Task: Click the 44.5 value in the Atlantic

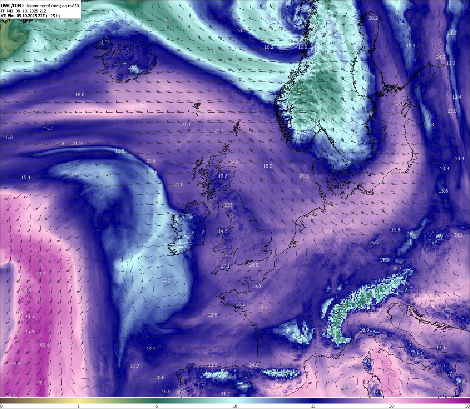Action: 16,364
